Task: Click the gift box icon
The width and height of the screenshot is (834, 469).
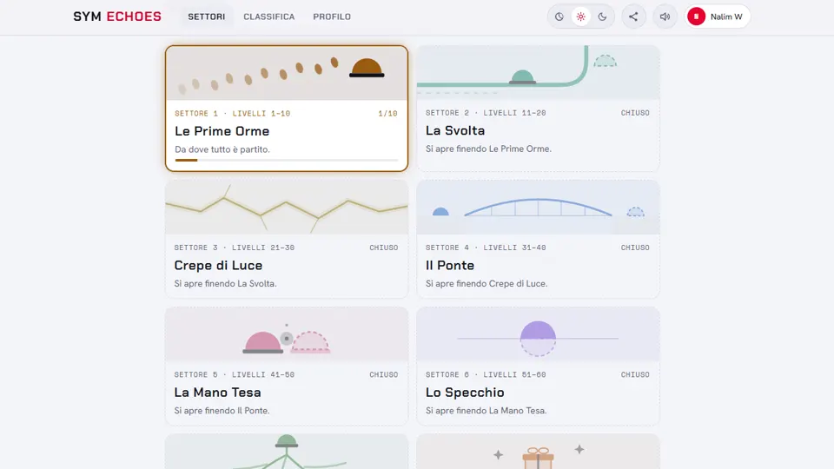Action: [539, 458]
